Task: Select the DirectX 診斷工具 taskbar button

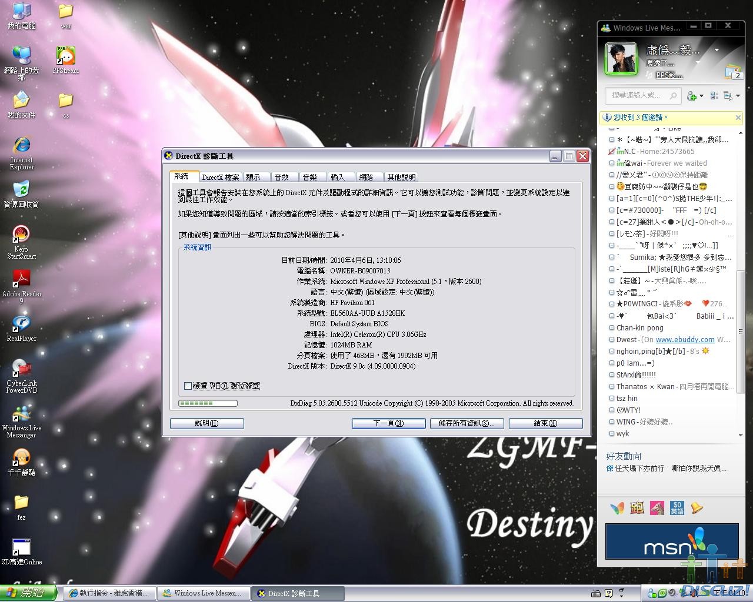Action: 298,594
